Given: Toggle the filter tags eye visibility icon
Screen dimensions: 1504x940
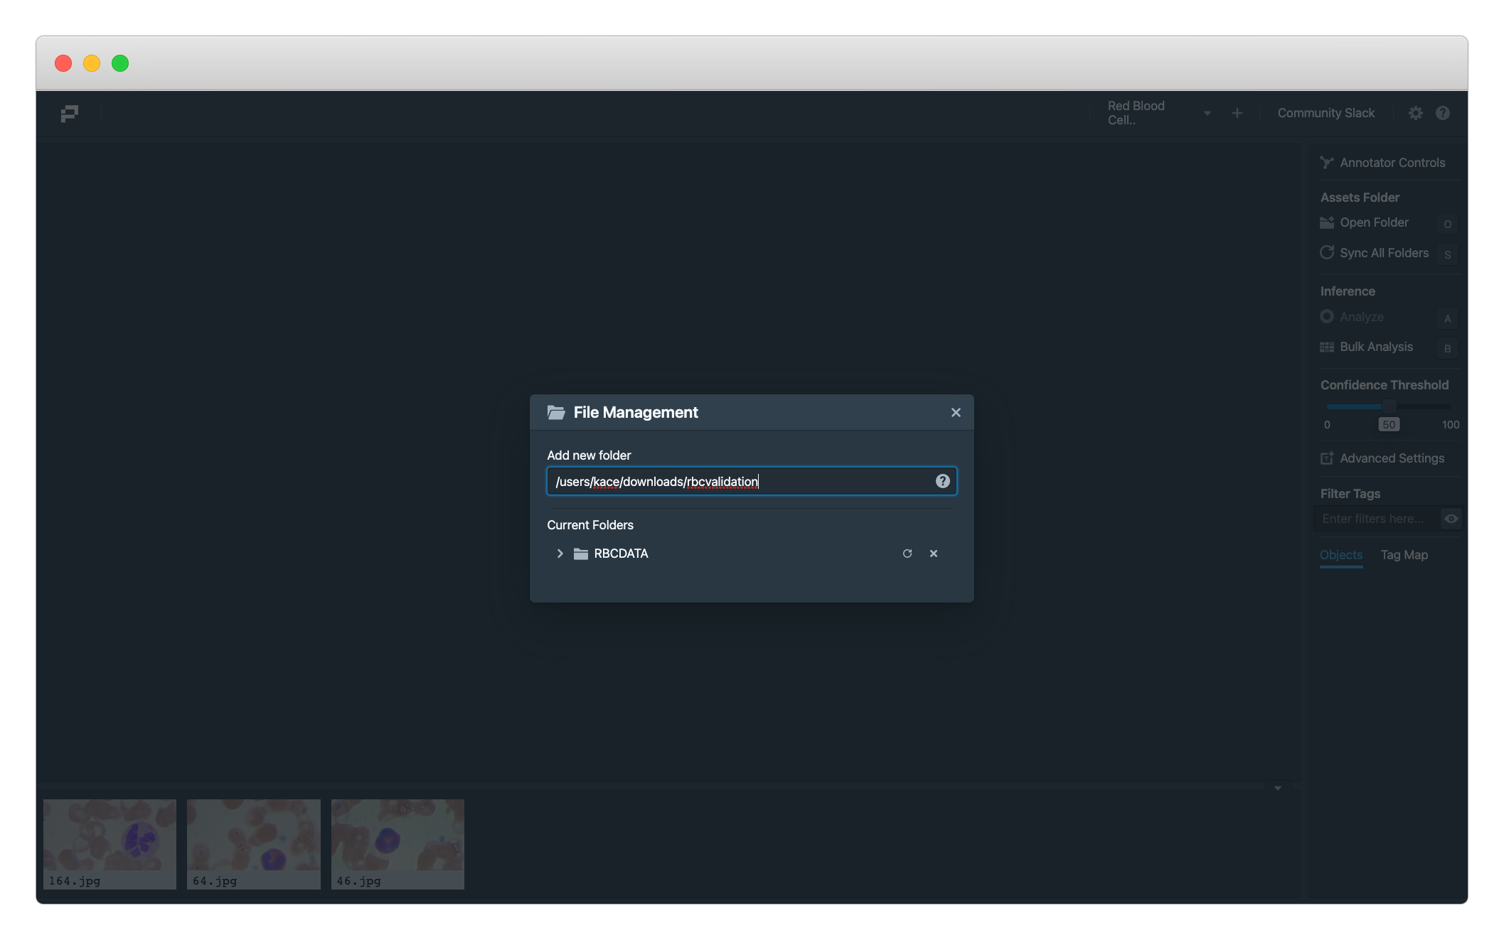Looking at the screenshot, I should pyautogui.click(x=1451, y=519).
